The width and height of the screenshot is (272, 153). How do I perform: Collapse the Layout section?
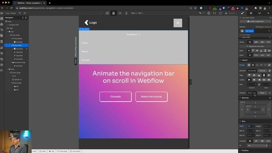tap(244, 60)
